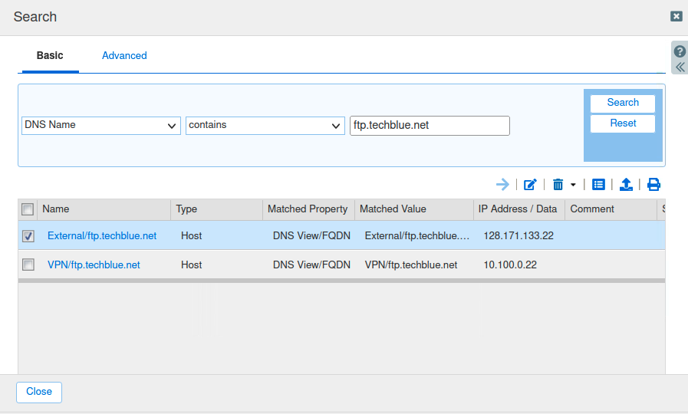The image size is (688, 414).
Task: Uncheck the External/ftp.techblue.net row checkbox
Action: (x=28, y=236)
